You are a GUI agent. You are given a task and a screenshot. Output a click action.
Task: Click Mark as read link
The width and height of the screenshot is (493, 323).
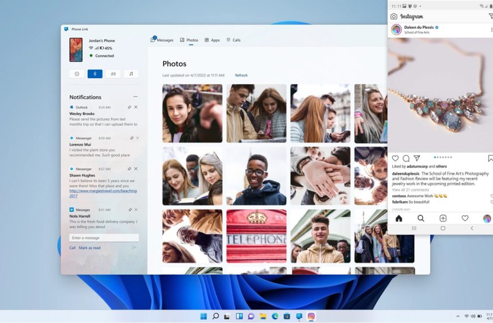point(90,248)
